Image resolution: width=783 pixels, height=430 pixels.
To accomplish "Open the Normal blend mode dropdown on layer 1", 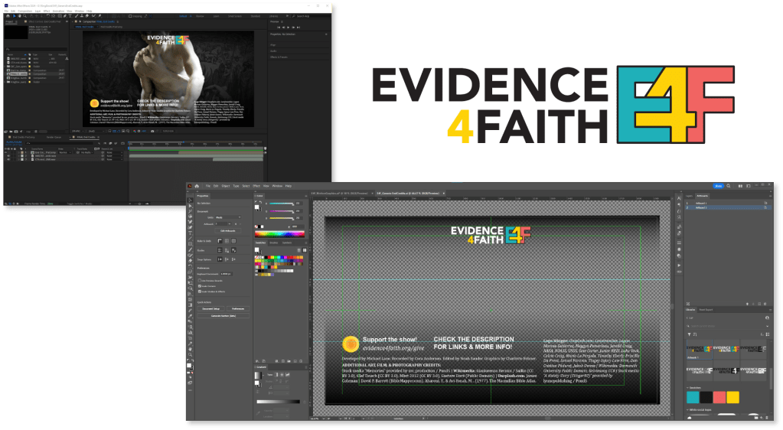I will click(65, 152).
